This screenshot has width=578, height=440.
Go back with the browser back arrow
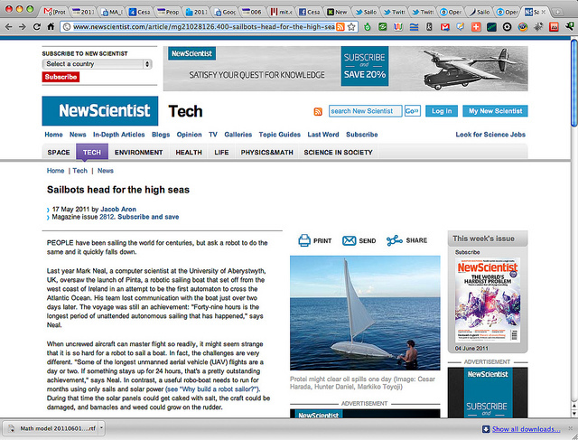(x=8, y=26)
